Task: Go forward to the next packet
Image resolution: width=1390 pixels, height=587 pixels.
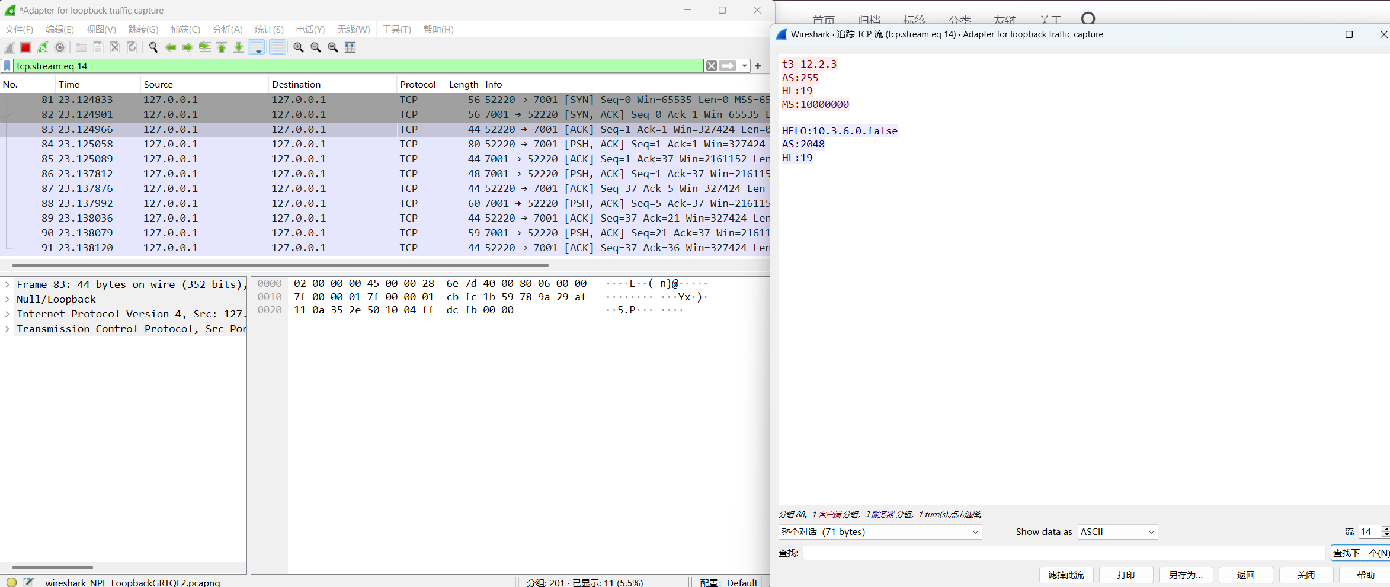Action: click(x=188, y=47)
